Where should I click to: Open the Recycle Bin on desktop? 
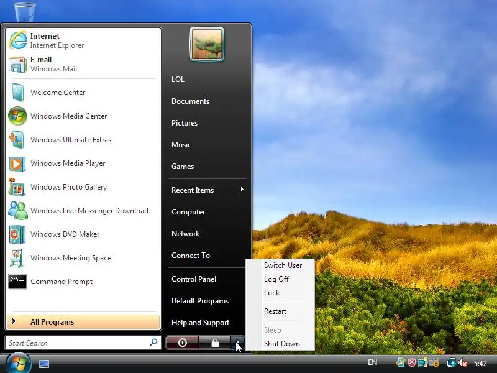tap(25, 11)
